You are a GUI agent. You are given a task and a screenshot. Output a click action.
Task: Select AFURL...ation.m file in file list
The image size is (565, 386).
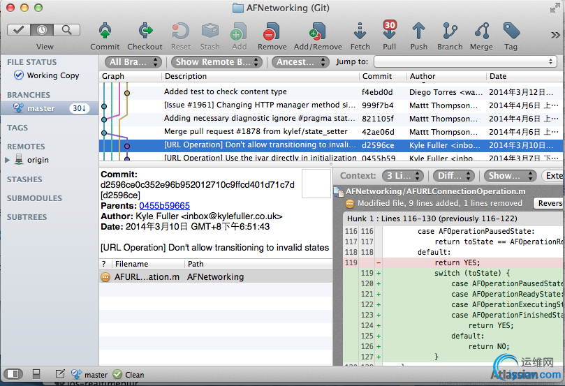pos(216,277)
